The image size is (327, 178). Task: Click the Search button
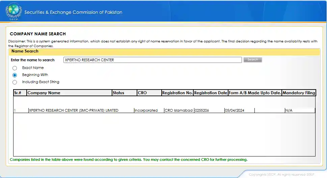[x=252, y=60]
